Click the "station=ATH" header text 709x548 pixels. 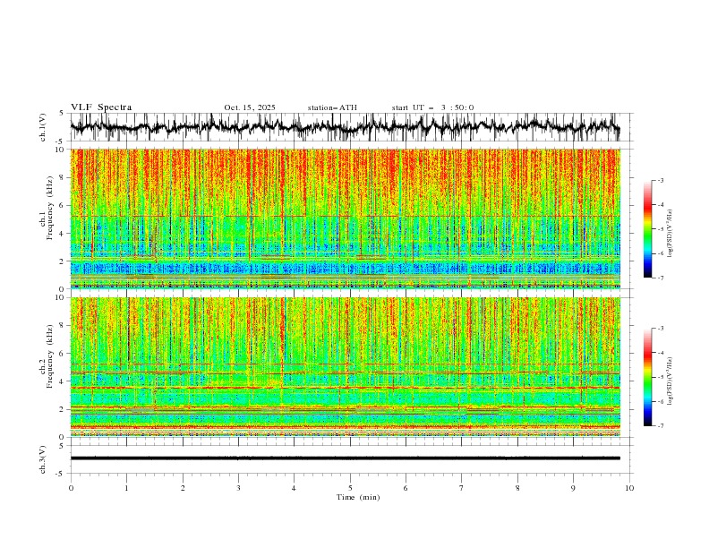(332, 107)
